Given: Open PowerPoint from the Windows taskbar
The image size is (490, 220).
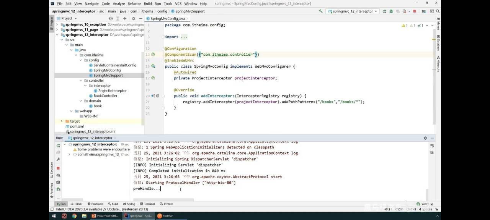Looking at the screenshot, I should (x=106, y=216).
